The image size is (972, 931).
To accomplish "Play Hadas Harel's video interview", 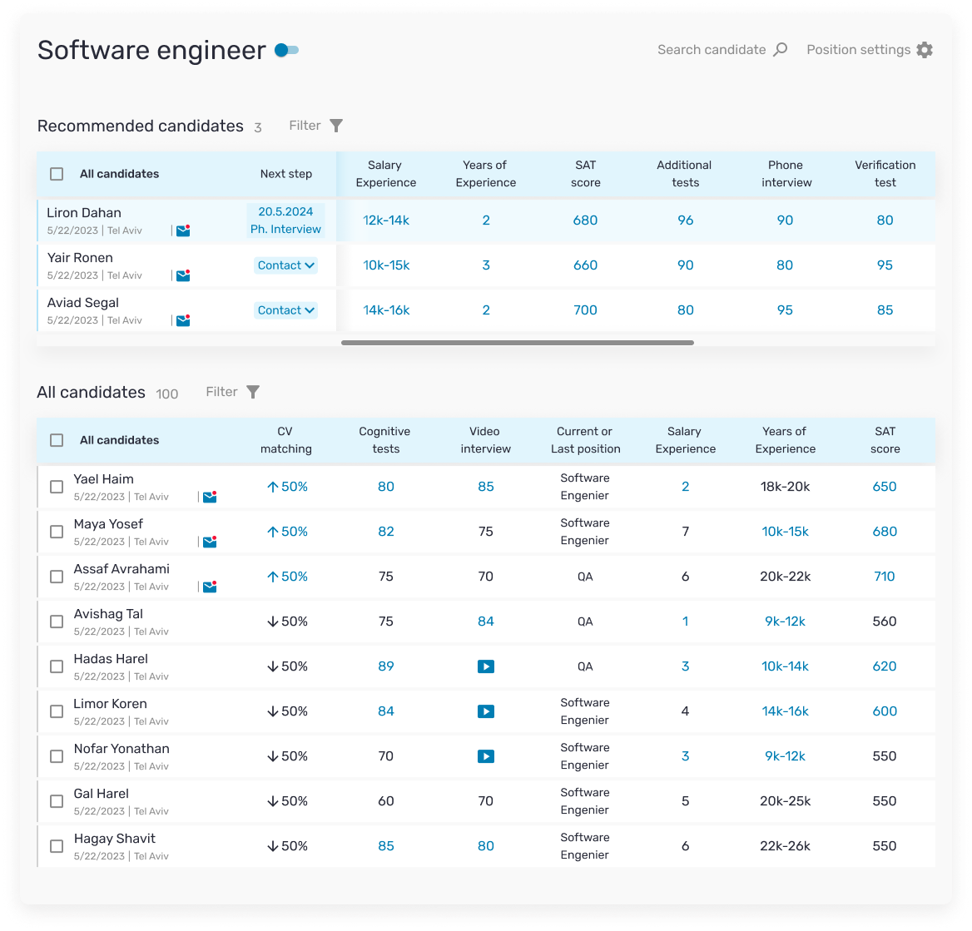I will [x=485, y=666].
